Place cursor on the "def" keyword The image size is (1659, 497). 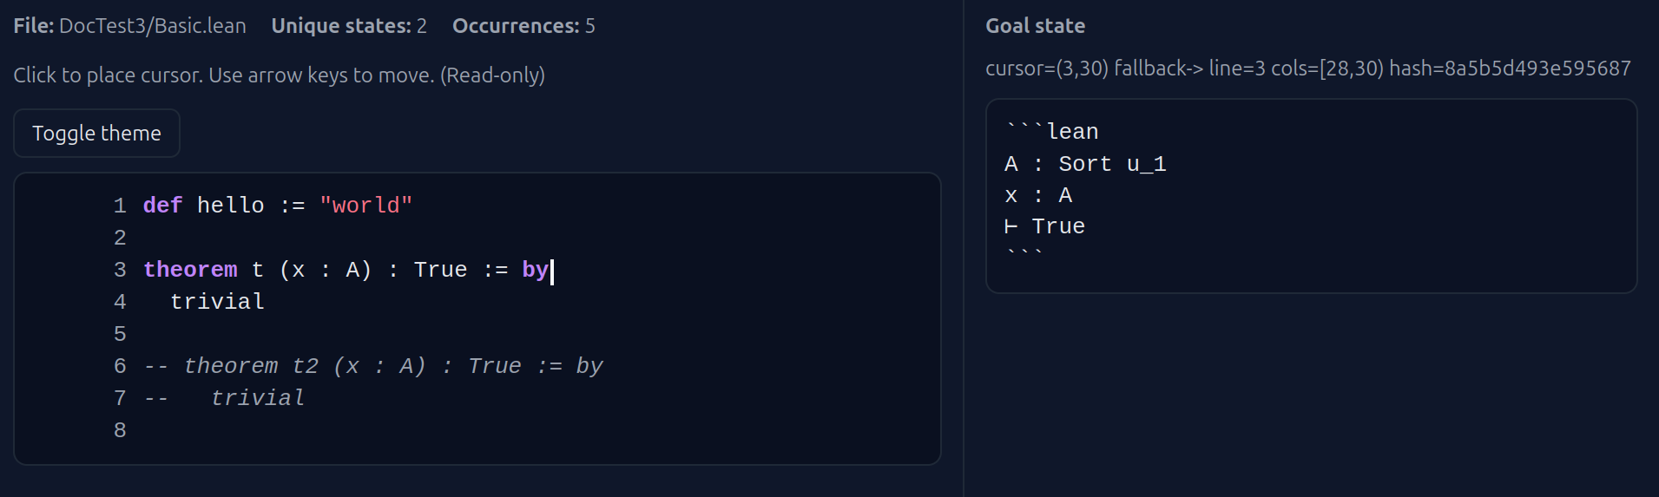tap(162, 206)
